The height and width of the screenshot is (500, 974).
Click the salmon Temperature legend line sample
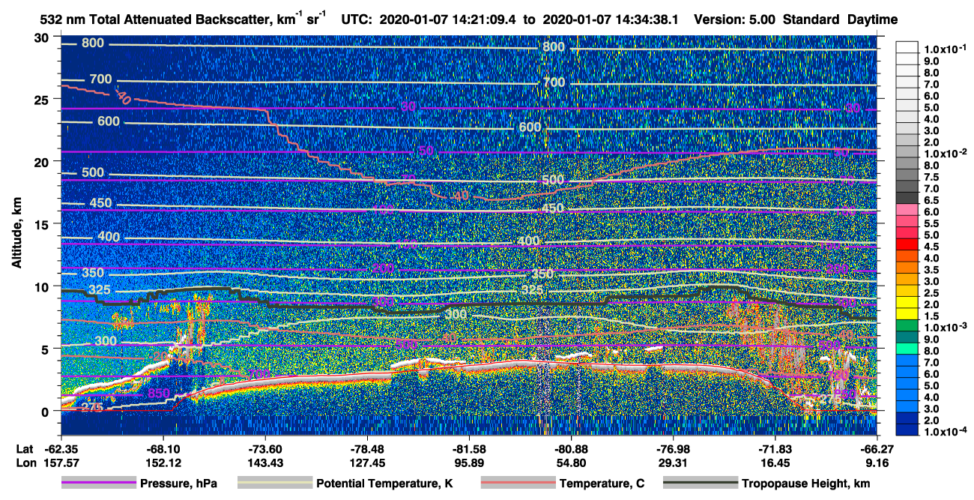[x=518, y=484]
